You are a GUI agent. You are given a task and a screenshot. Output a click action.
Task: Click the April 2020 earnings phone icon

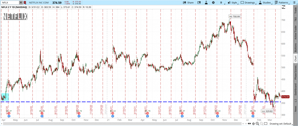(x=9, y=113)
